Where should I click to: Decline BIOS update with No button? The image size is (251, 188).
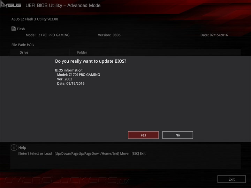177,135
